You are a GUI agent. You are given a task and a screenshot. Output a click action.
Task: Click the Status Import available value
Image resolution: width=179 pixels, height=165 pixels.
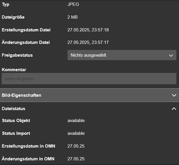coord(76,133)
